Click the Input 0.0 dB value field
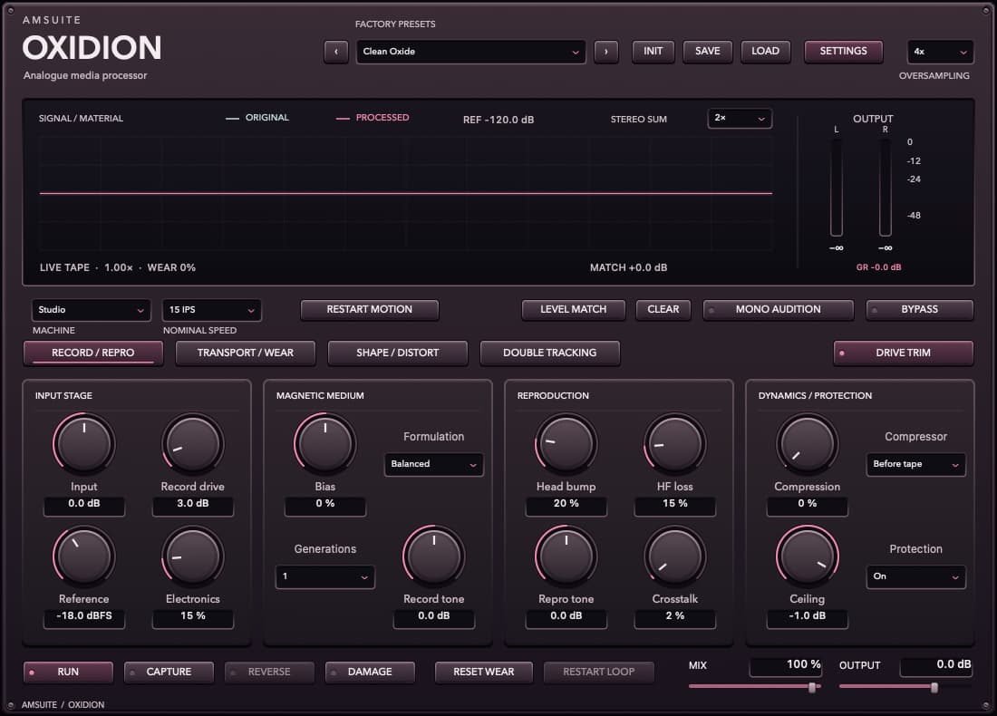Screen dimensions: 997x716 (84, 504)
